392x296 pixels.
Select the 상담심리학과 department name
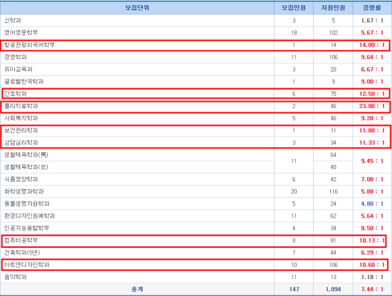[21, 143]
